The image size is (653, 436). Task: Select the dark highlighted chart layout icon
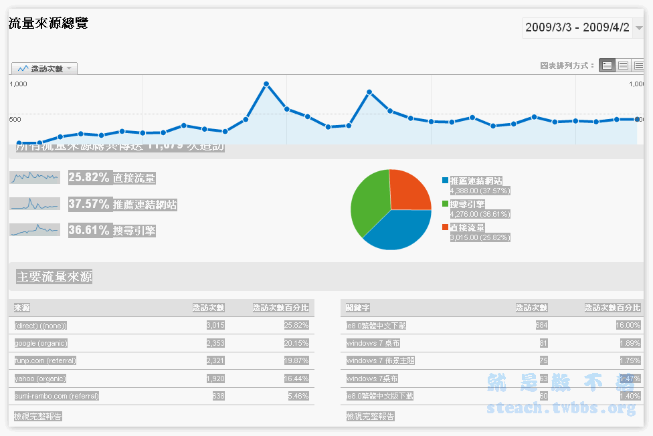pos(607,66)
